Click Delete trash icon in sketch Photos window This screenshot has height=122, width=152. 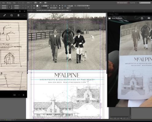18,15
